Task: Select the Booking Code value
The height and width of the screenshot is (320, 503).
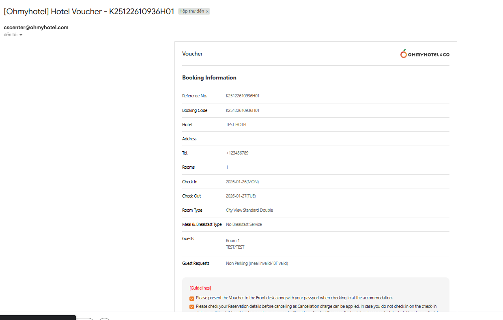Action: click(243, 110)
